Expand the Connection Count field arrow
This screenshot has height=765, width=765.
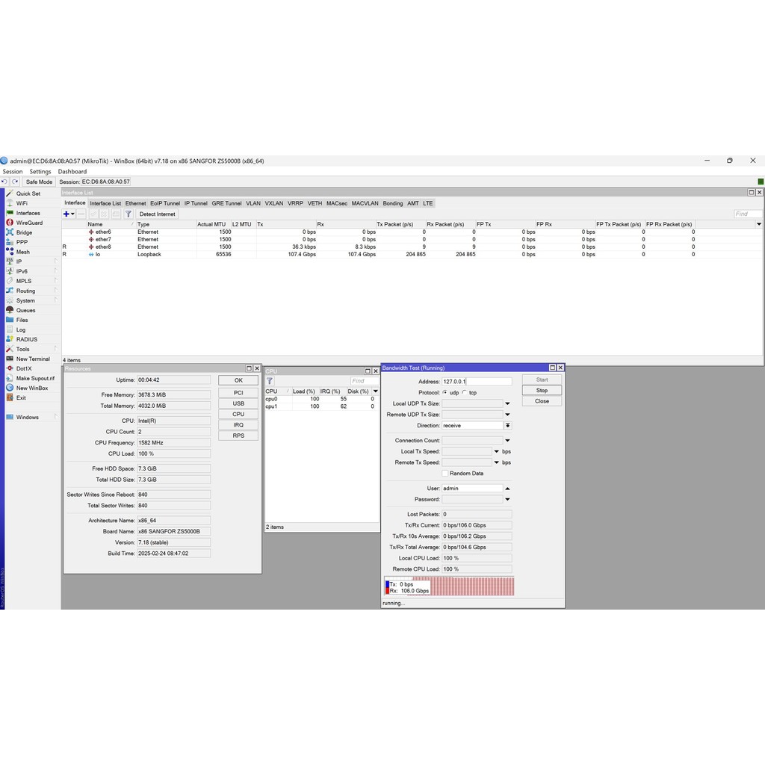[507, 441]
